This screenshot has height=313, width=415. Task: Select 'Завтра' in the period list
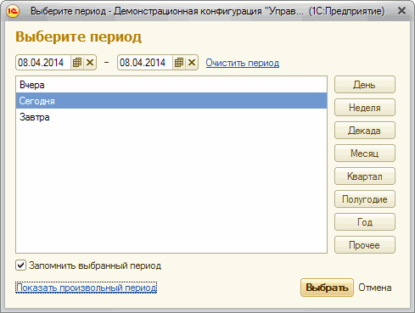point(171,117)
